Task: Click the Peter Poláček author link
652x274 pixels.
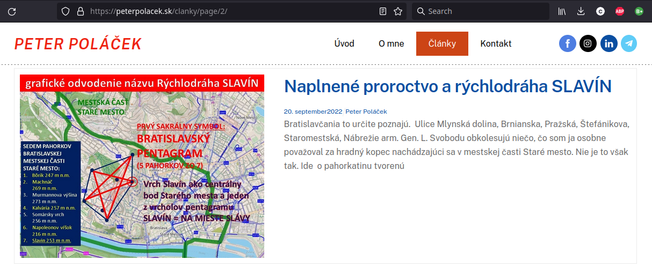Action: tap(366, 112)
